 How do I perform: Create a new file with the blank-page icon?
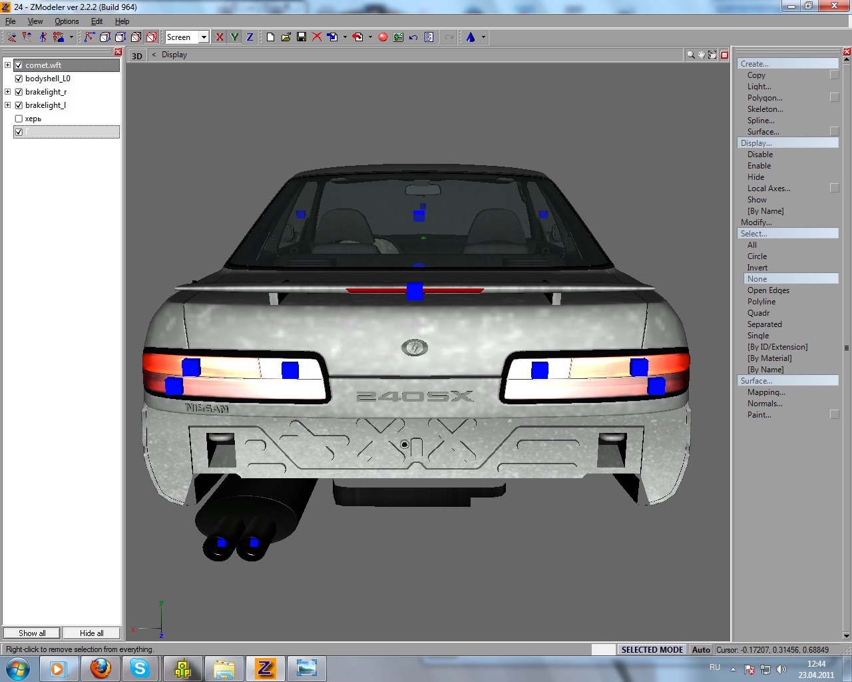271,37
